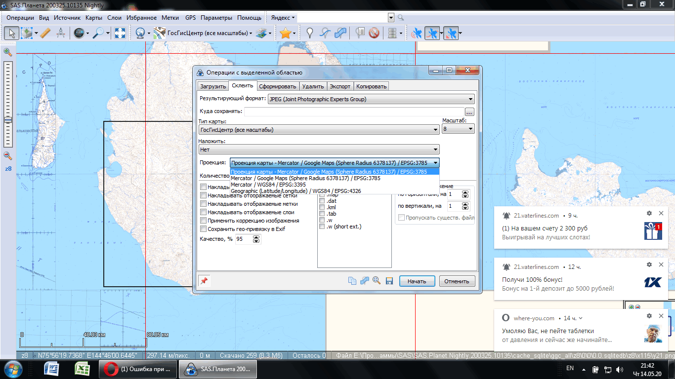Click the 'Отменить' button
The image size is (675, 379).
pos(457,281)
